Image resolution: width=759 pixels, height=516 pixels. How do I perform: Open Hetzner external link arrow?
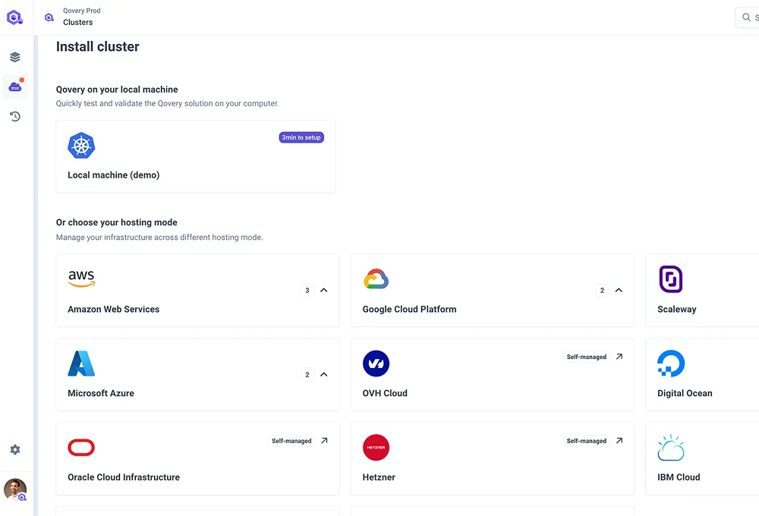619,441
